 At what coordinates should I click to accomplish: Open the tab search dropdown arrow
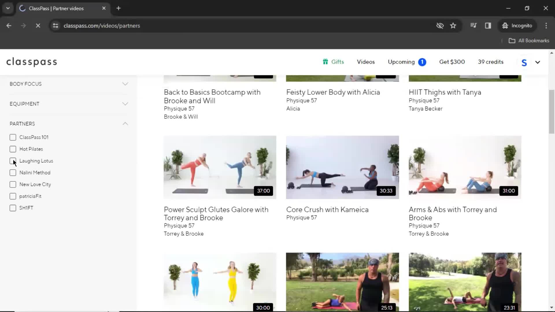[x=8, y=8]
